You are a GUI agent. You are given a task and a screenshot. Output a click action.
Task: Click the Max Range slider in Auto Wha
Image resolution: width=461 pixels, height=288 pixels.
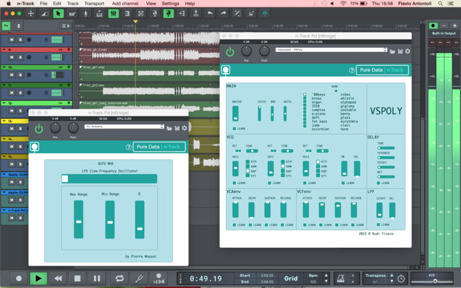[78, 219]
